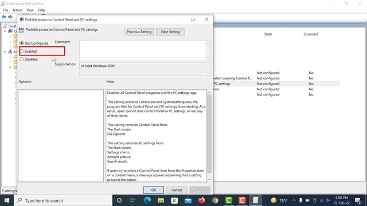Launch Firefox from the taskbar
The height and width of the screenshot is (206, 367).
[201, 200]
